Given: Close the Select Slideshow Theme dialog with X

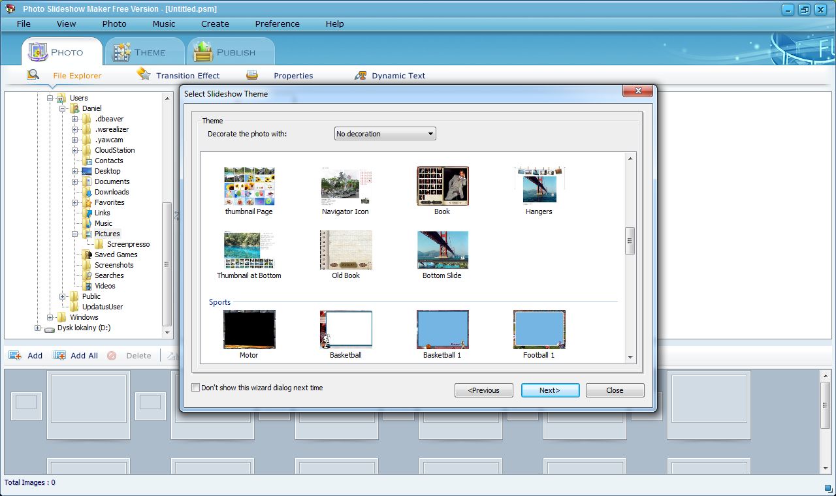Looking at the screenshot, I should pos(637,91).
